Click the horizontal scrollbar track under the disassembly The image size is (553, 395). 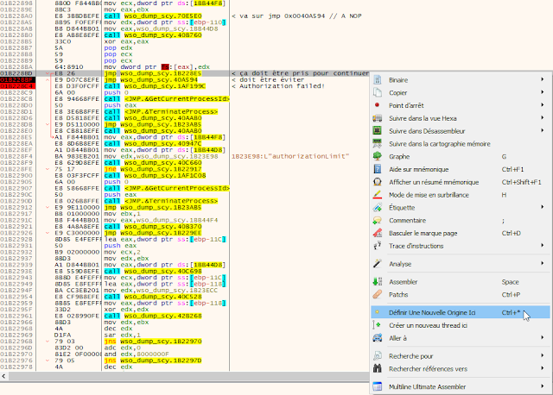[x=188, y=376]
